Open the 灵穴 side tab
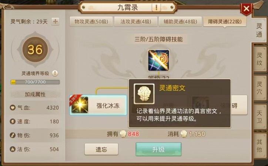This screenshot has height=166, width=268. coord(259,88)
